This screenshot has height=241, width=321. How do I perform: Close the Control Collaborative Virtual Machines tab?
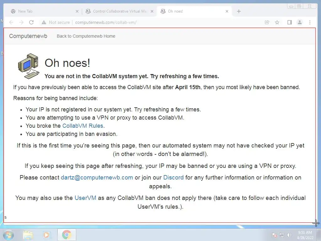(x=152, y=11)
